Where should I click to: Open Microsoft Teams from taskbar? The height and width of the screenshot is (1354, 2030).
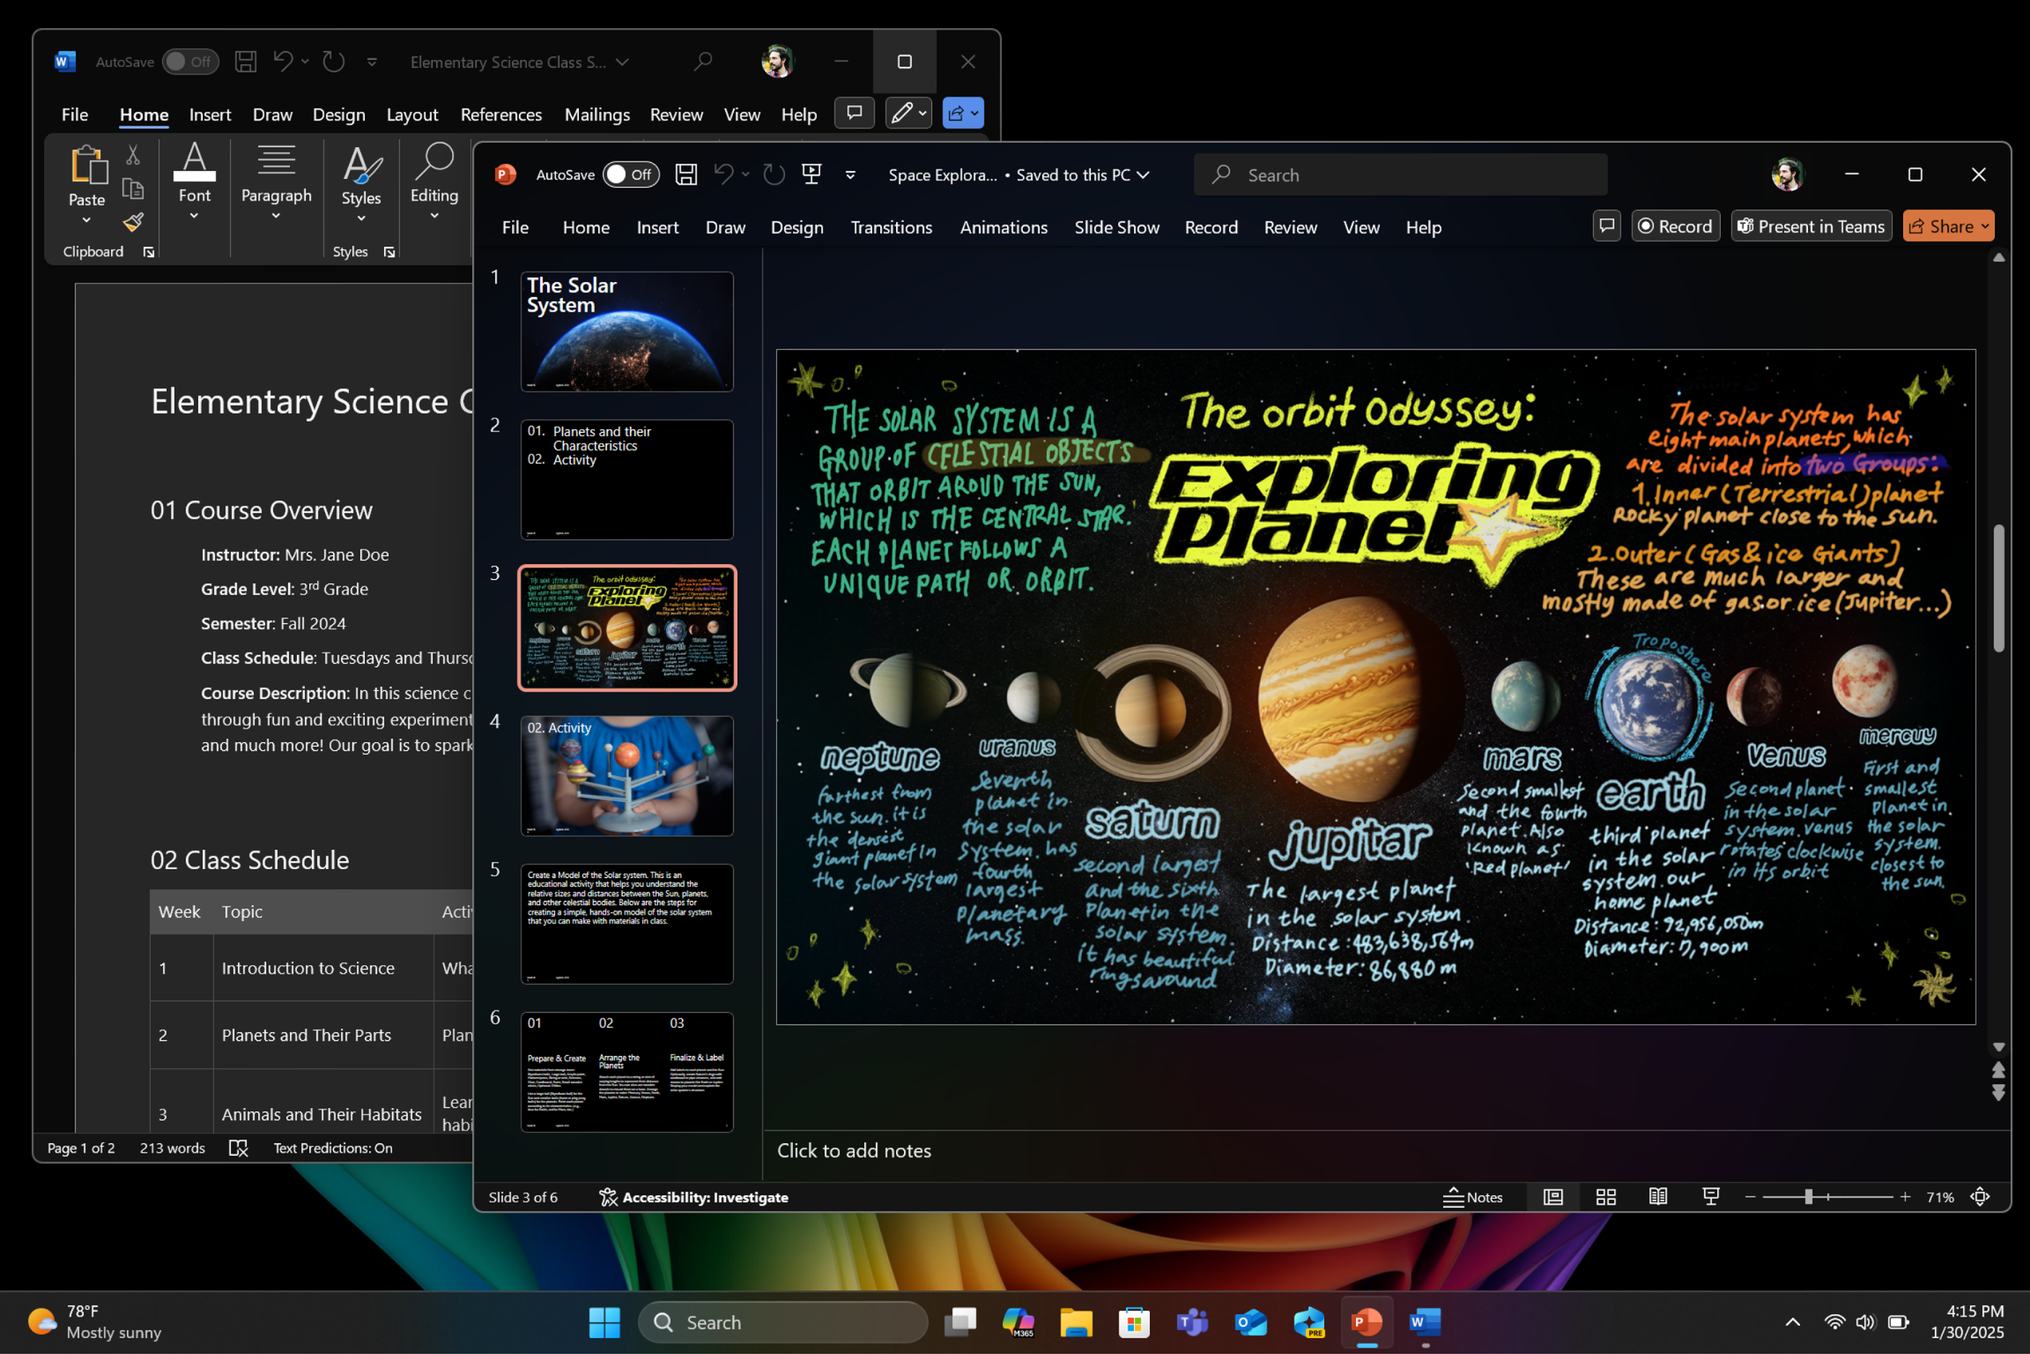pos(1192,1322)
